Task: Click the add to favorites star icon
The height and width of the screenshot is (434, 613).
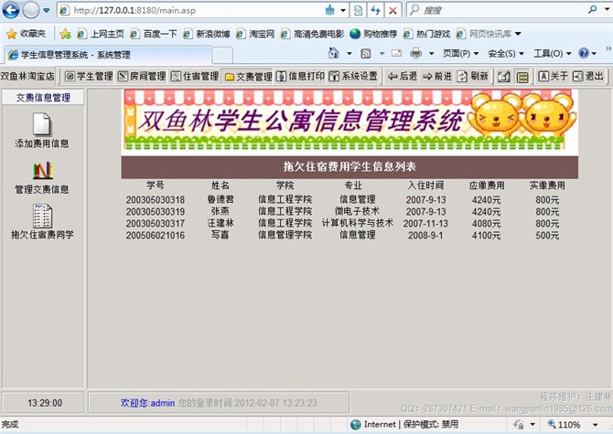Action: click(x=66, y=35)
